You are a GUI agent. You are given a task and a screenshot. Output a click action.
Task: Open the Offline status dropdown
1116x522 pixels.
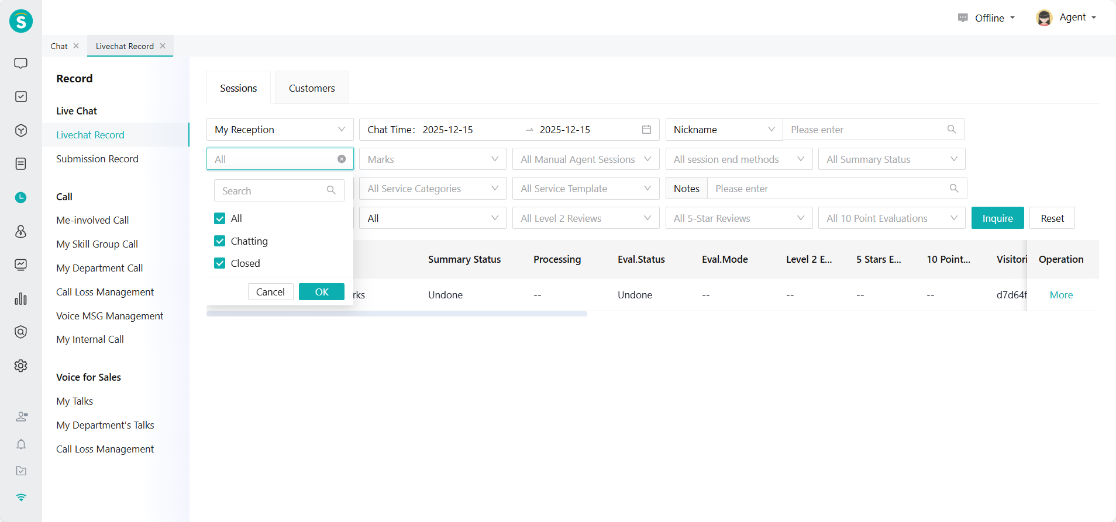[x=988, y=18]
